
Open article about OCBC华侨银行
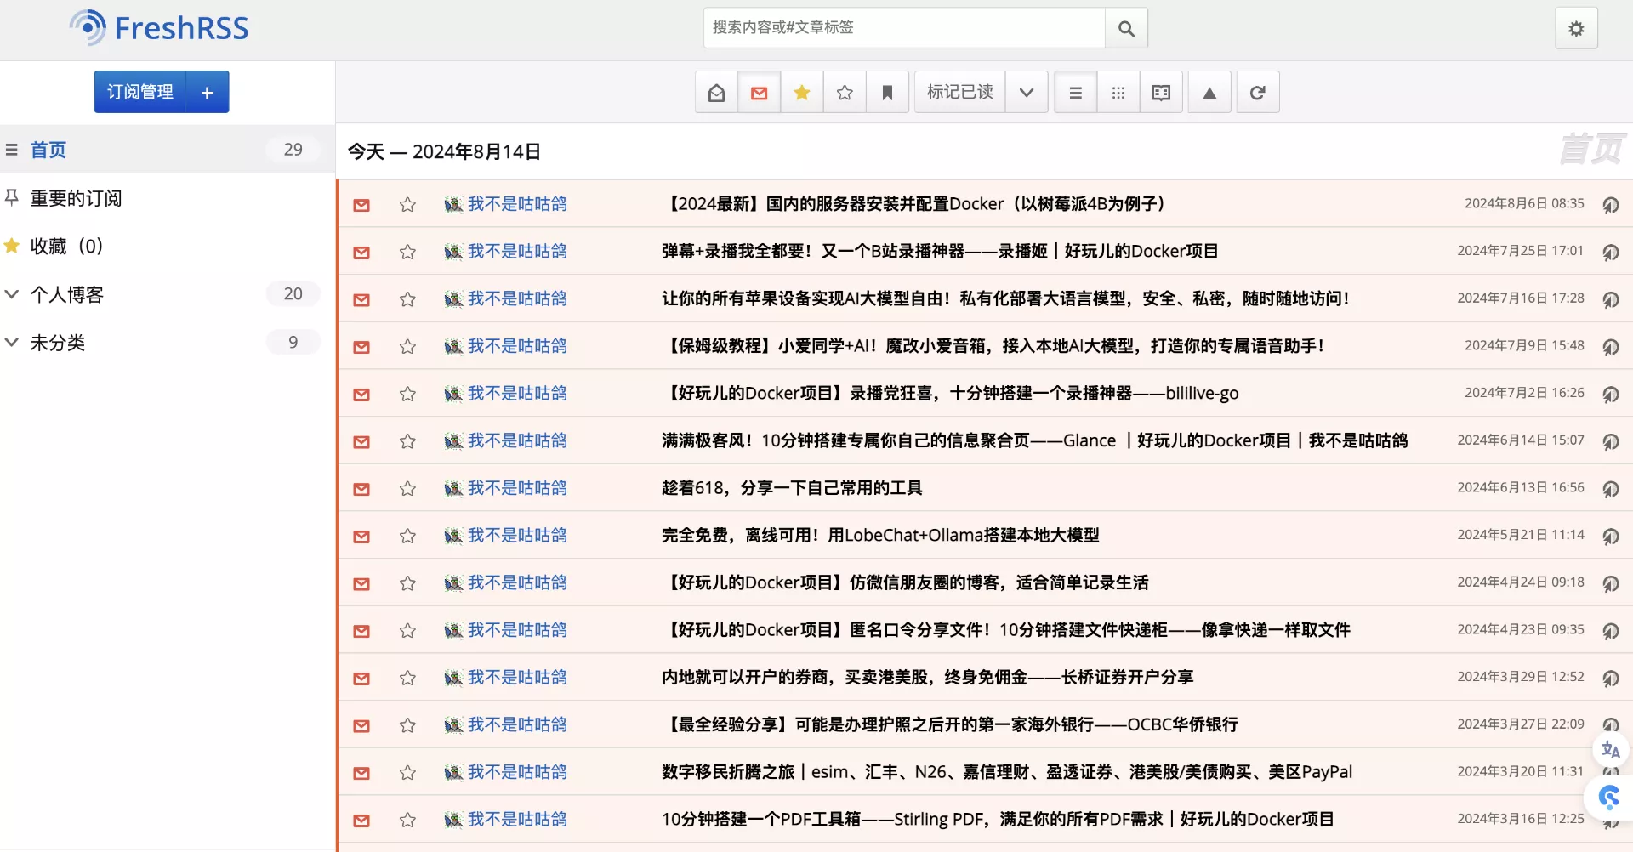pyautogui.click(x=950, y=724)
